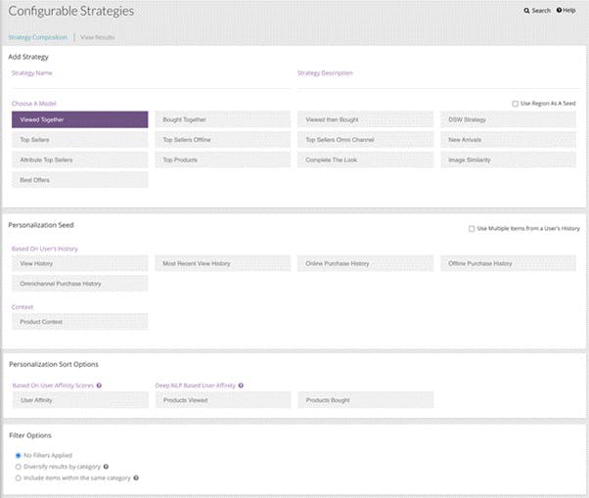Click the Strategy Name input field
The height and width of the screenshot is (498, 589).
(147, 83)
